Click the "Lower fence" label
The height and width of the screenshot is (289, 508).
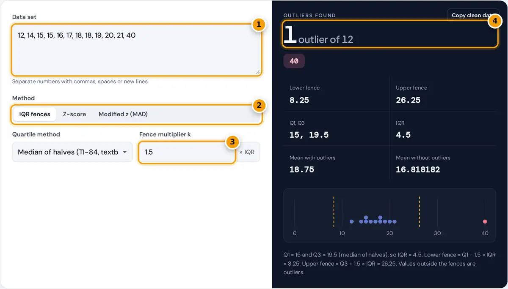point(304,88)
